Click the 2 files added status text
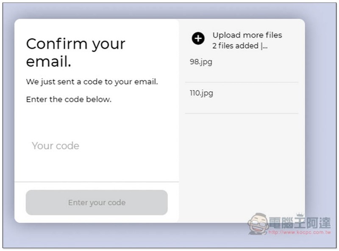339x251 pixels. [235, 46]
